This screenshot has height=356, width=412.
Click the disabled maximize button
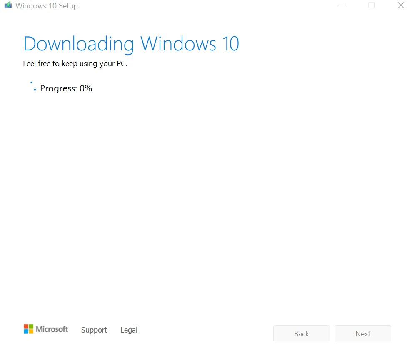pyautogui.click(x=371, y=5)
